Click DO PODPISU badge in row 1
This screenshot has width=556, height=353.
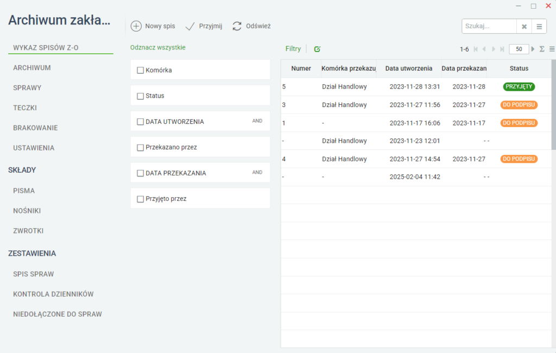519,123
